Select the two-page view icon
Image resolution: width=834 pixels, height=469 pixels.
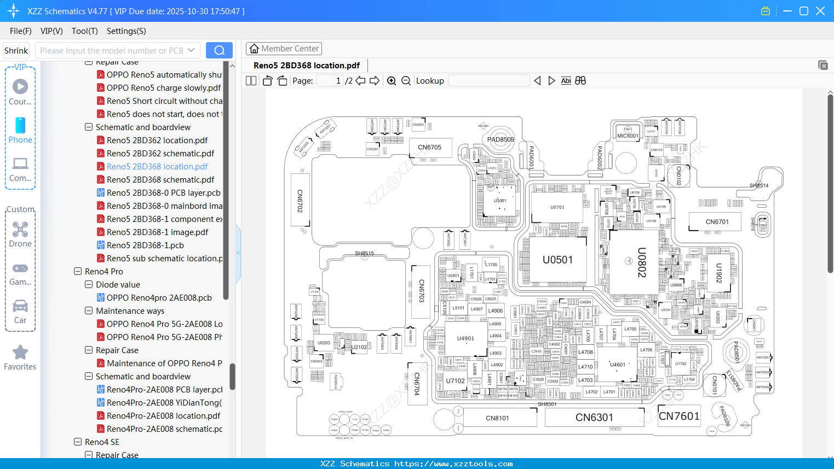250,80
